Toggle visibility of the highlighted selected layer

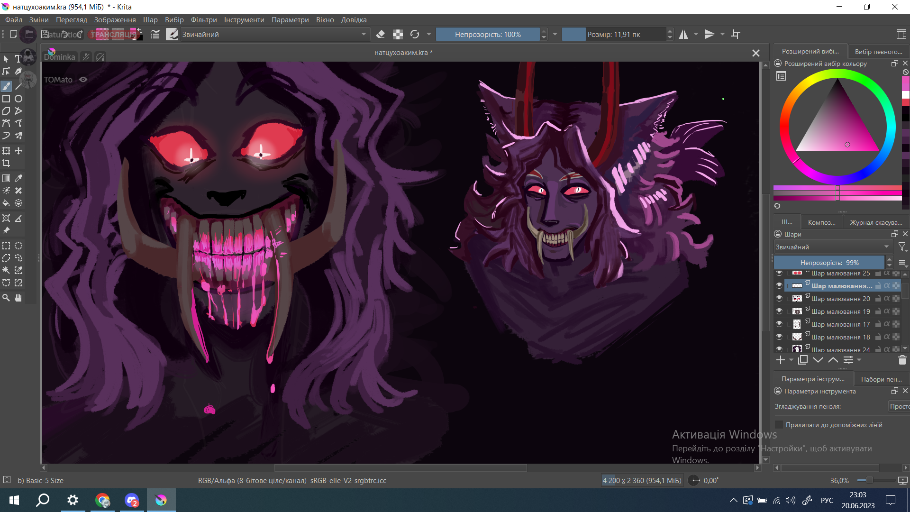tap(779, 285)
